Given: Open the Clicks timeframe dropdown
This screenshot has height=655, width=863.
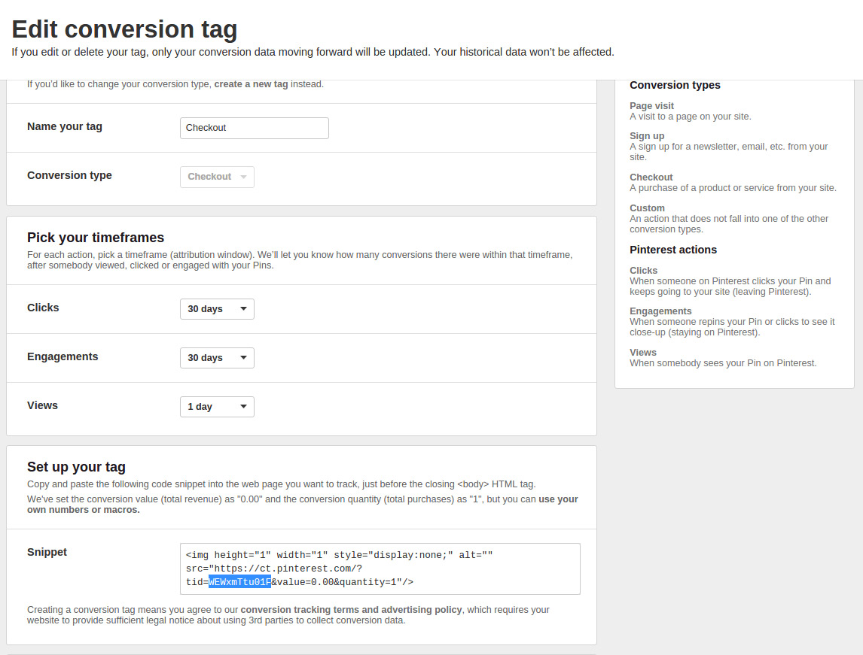Looking at the screenshot, I should coord(217,309).
